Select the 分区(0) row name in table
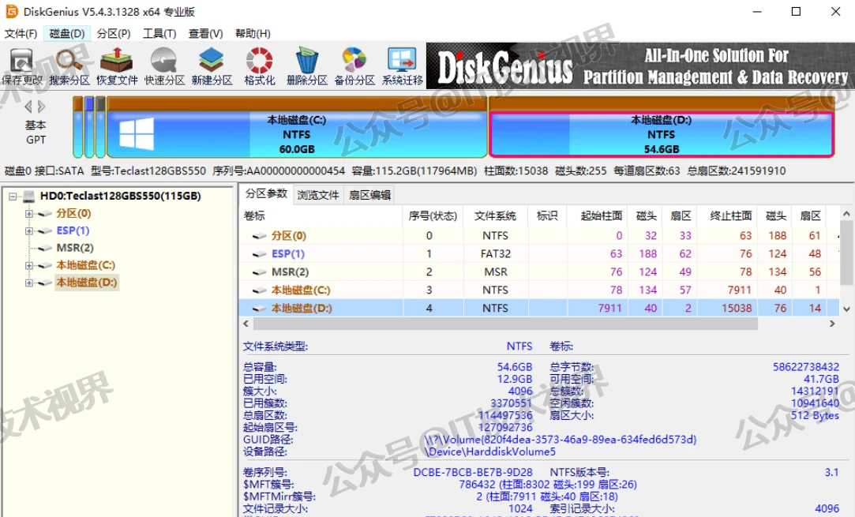The height and width of the screenshot is (517, 855). coord(288,236)
